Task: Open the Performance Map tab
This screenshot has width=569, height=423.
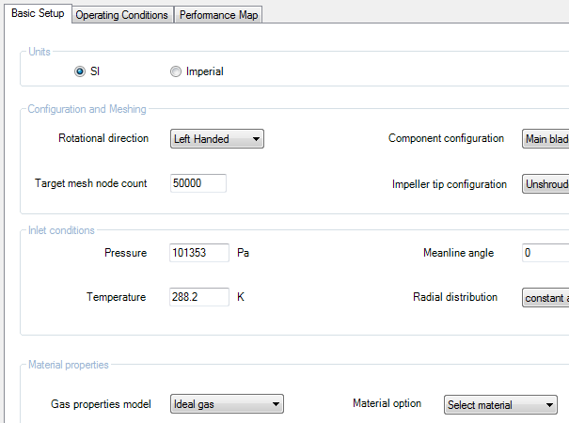Action: [x=218, y=15]
